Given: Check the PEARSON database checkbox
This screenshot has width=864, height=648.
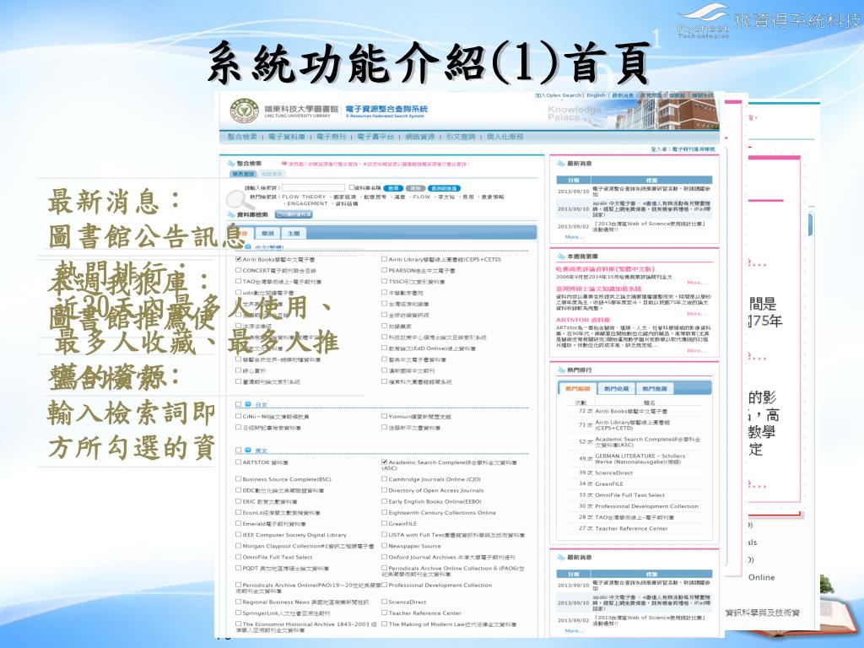Looking at the screenshot, I should click(x=384, y=270).
